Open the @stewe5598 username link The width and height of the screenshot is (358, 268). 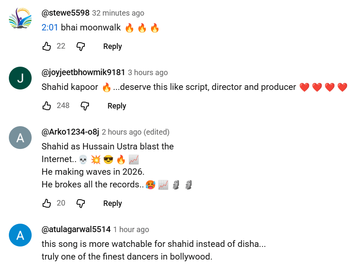click(x=65, y=13)
